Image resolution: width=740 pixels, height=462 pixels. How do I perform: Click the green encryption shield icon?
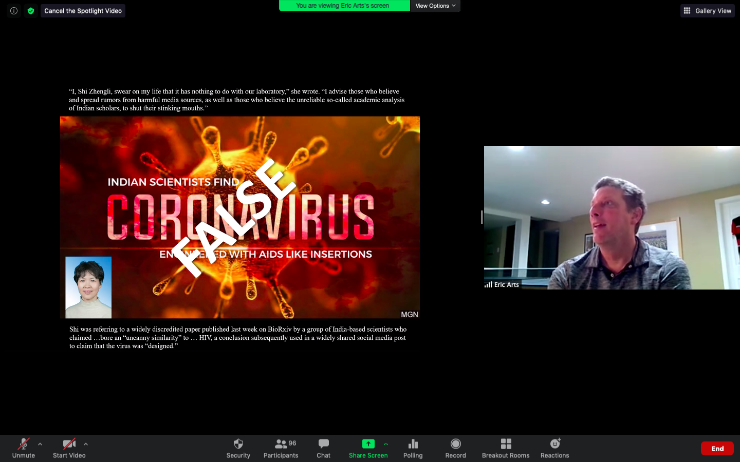(x=31, y=11)
